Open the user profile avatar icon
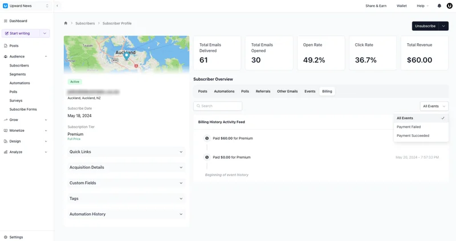Image resolution: width=456 pixels, height=241 pixels. [x=449, y=6]
